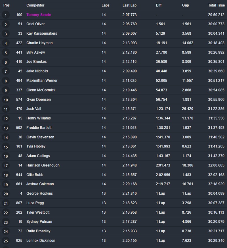This screenshot has width=227, height=248.
Task: Click the Total Time column header
Action: coord(216,5)
